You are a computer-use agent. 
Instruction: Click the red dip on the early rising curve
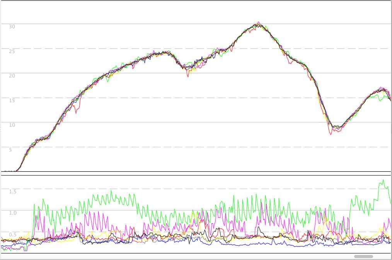coord(77,112)
